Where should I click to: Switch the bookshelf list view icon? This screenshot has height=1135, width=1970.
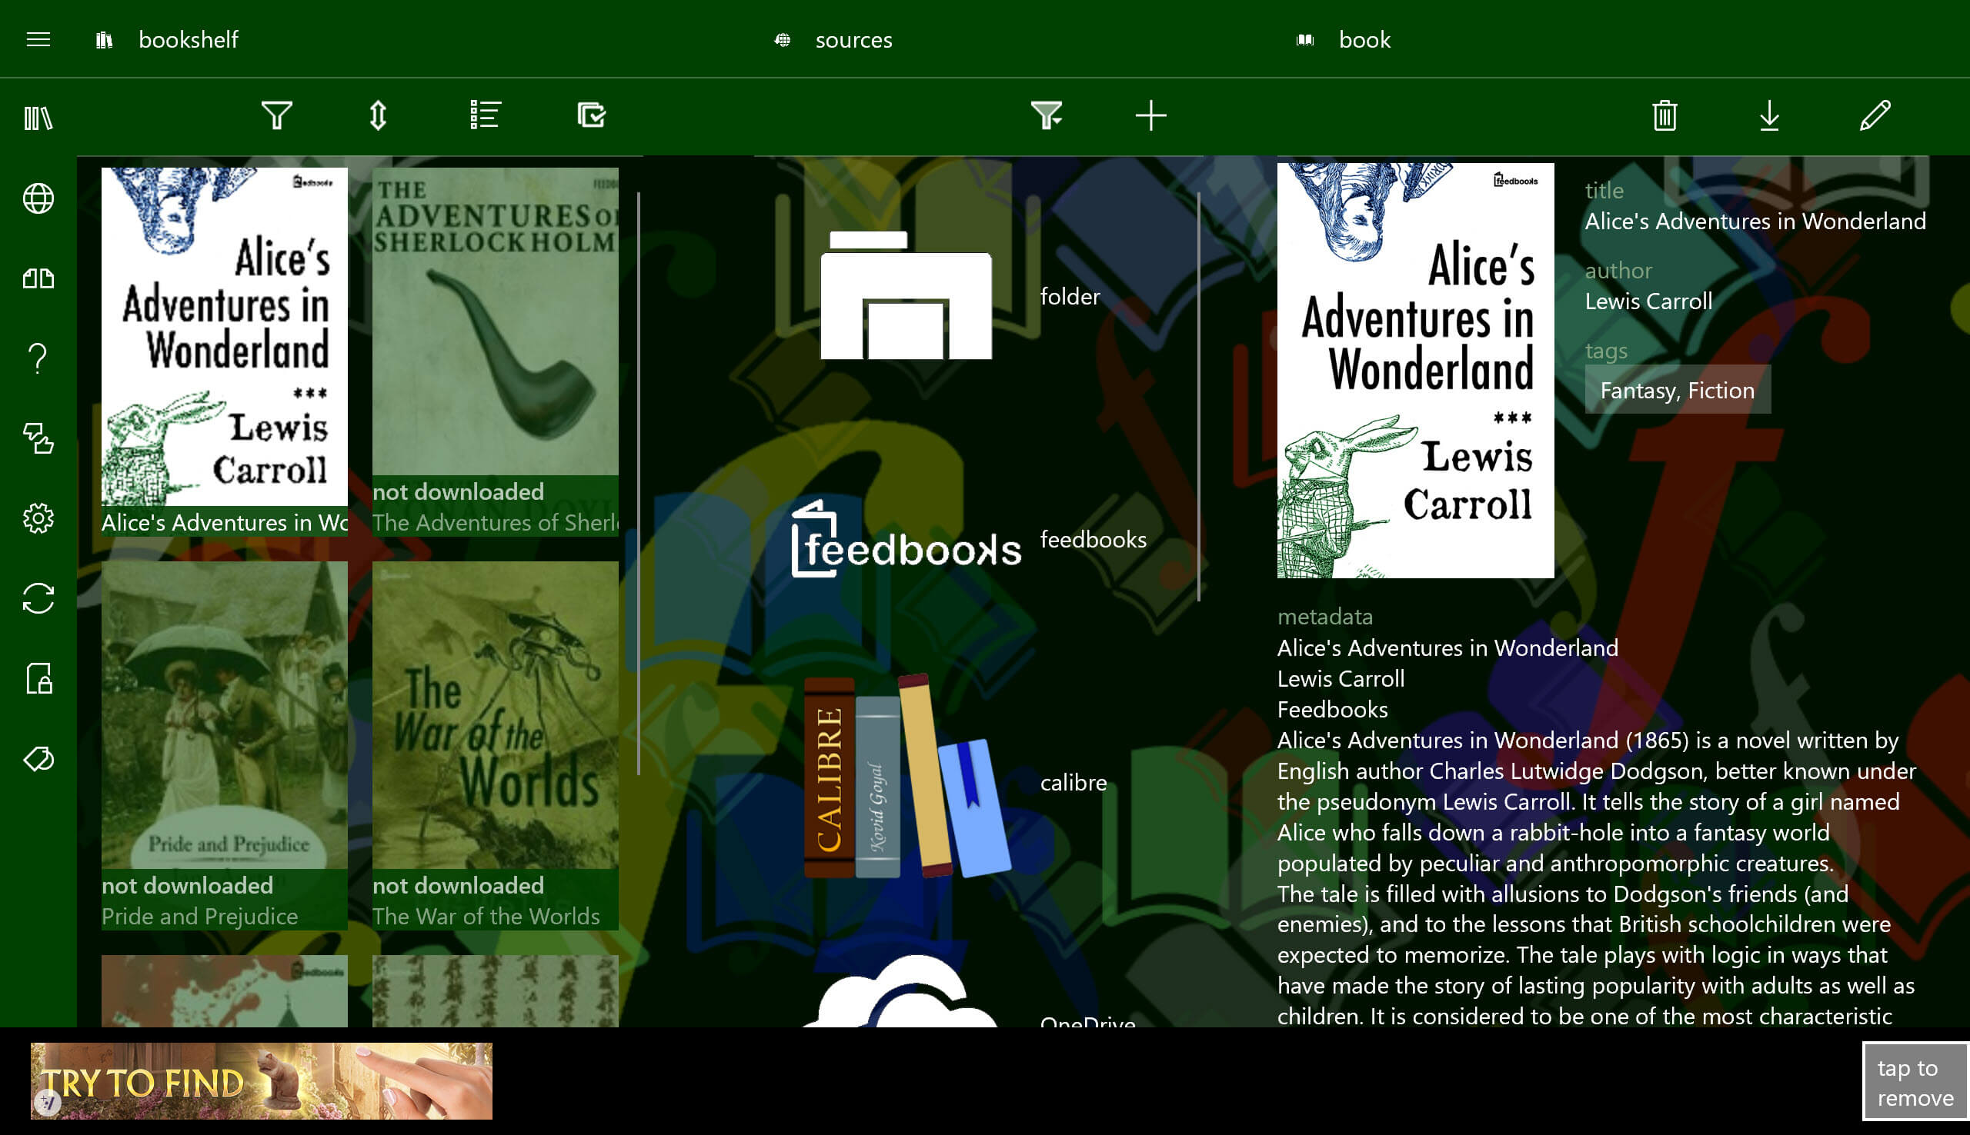click(x=484, y=115)
